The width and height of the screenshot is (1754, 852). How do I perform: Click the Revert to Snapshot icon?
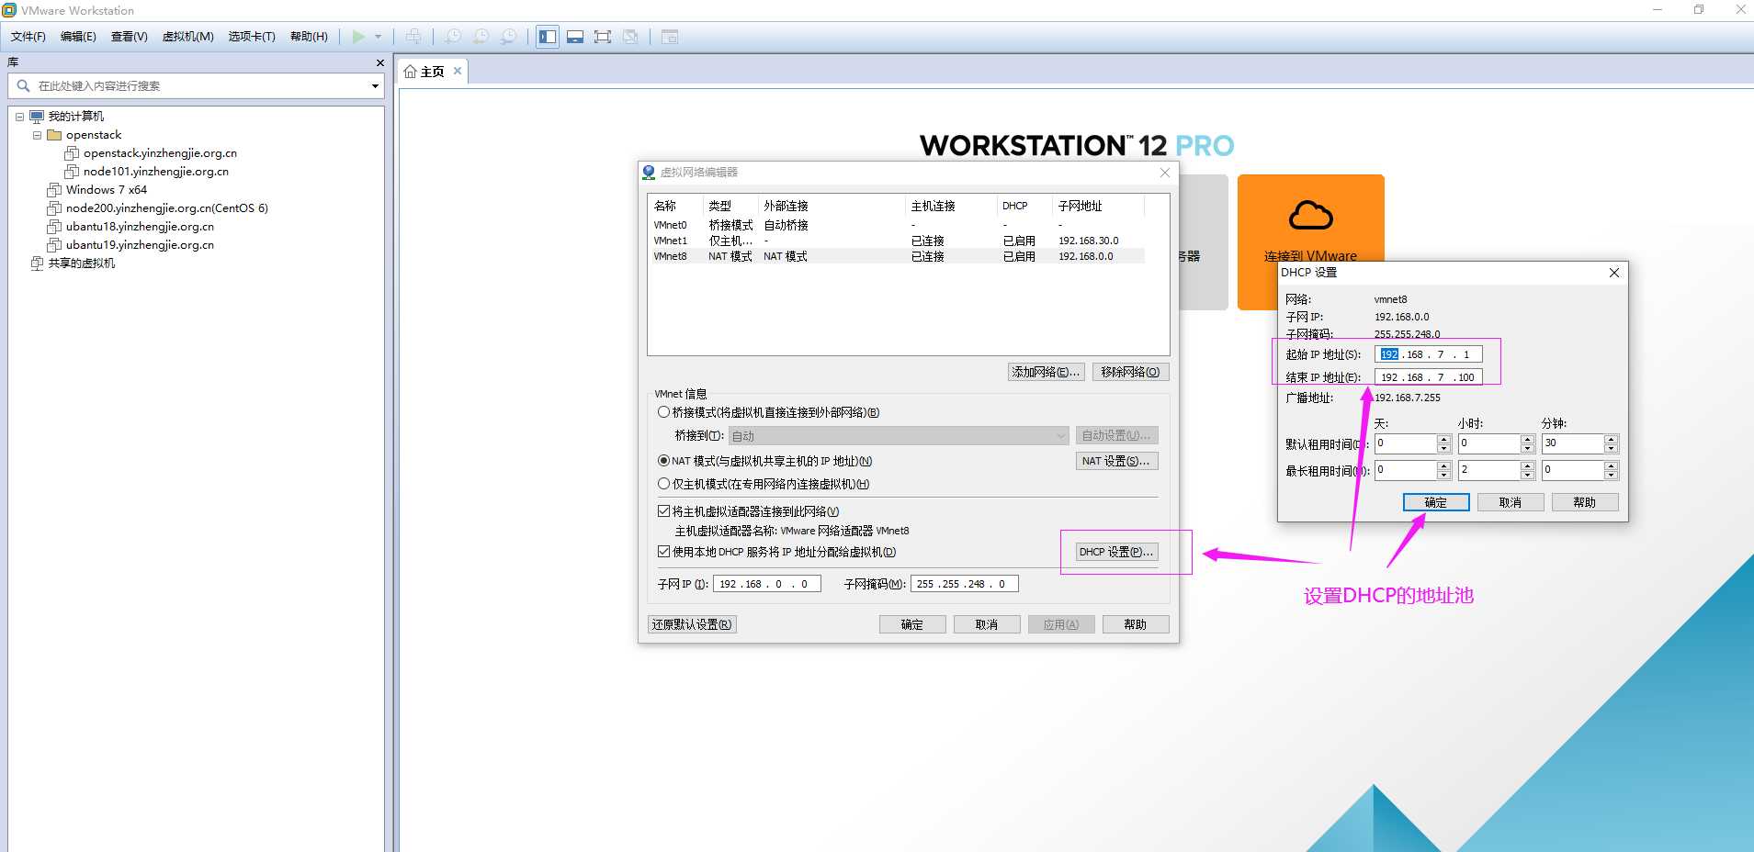(x=481, y=37)
